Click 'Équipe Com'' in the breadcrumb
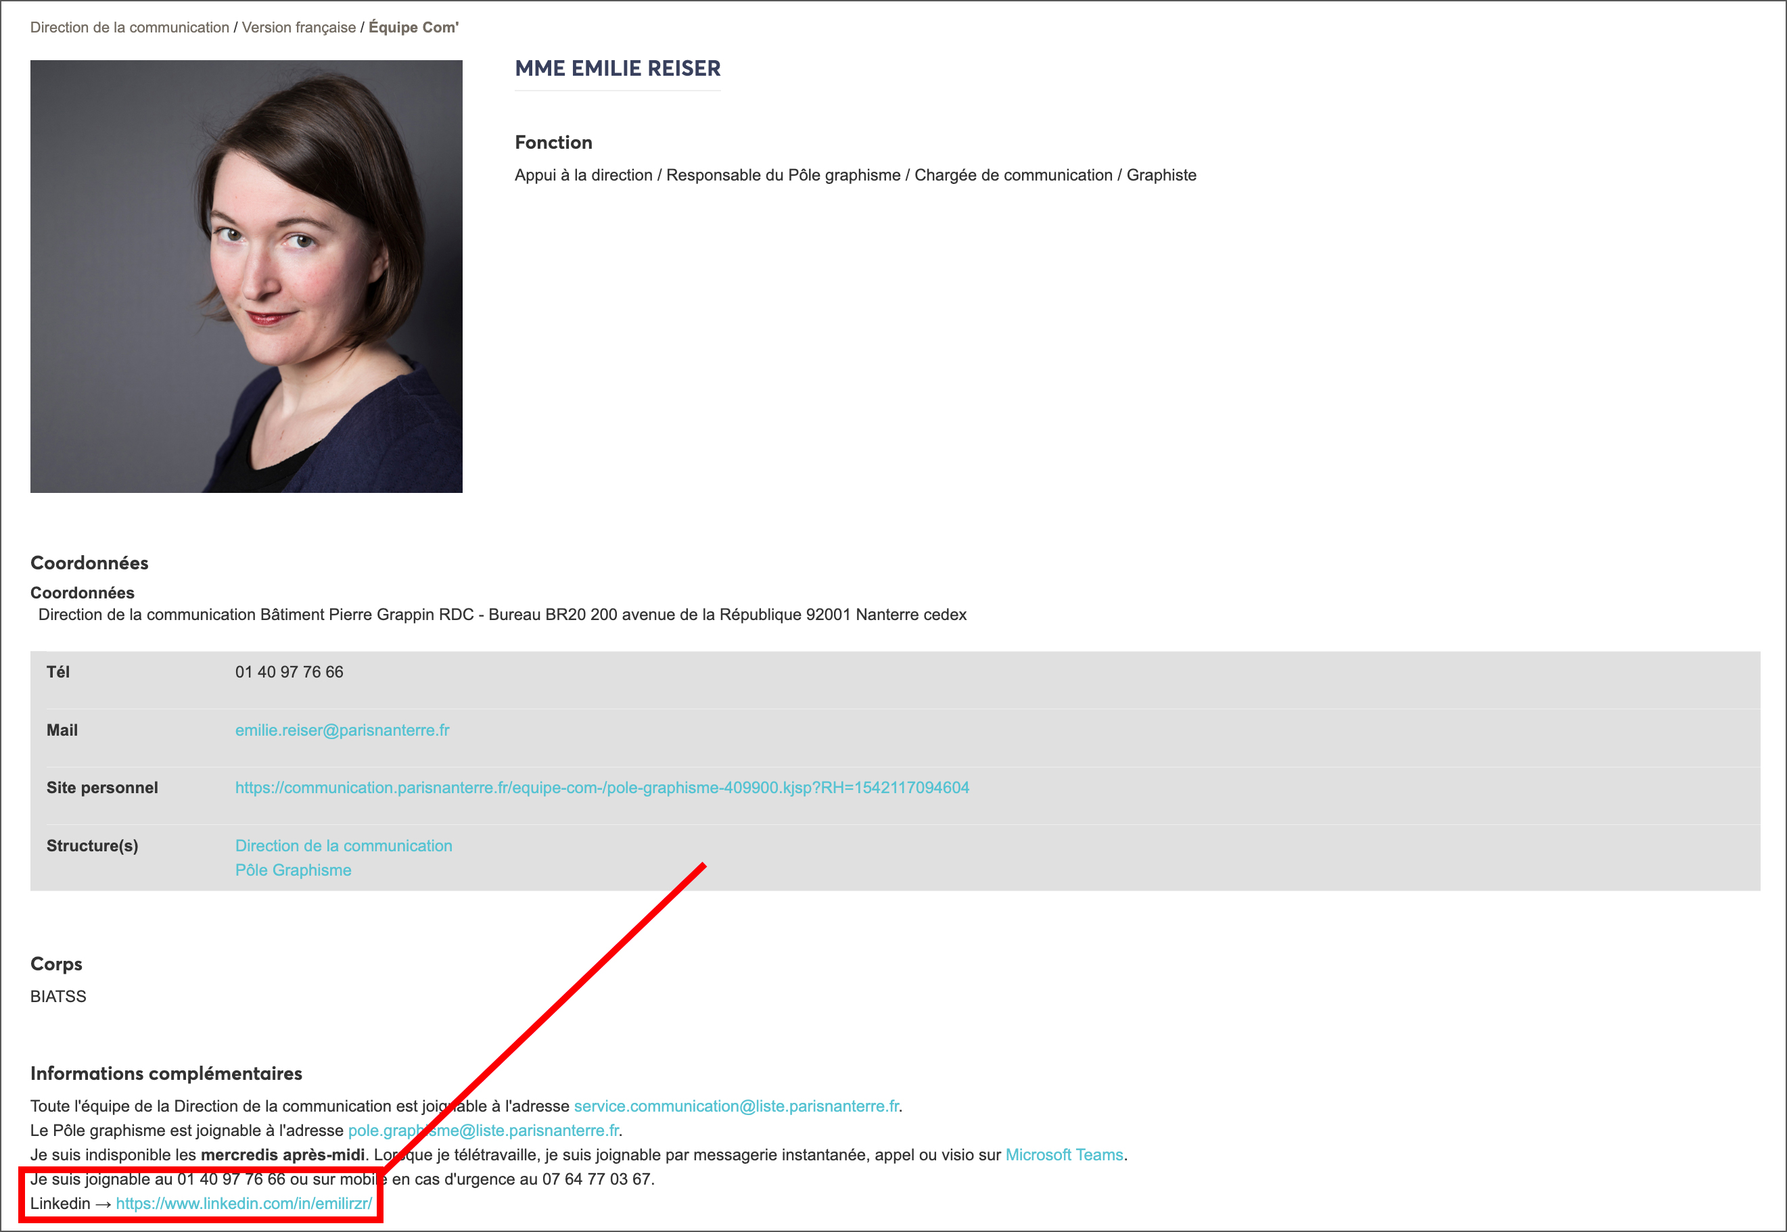Viewport: 1787px width, 1232px height. click(414, 28)
